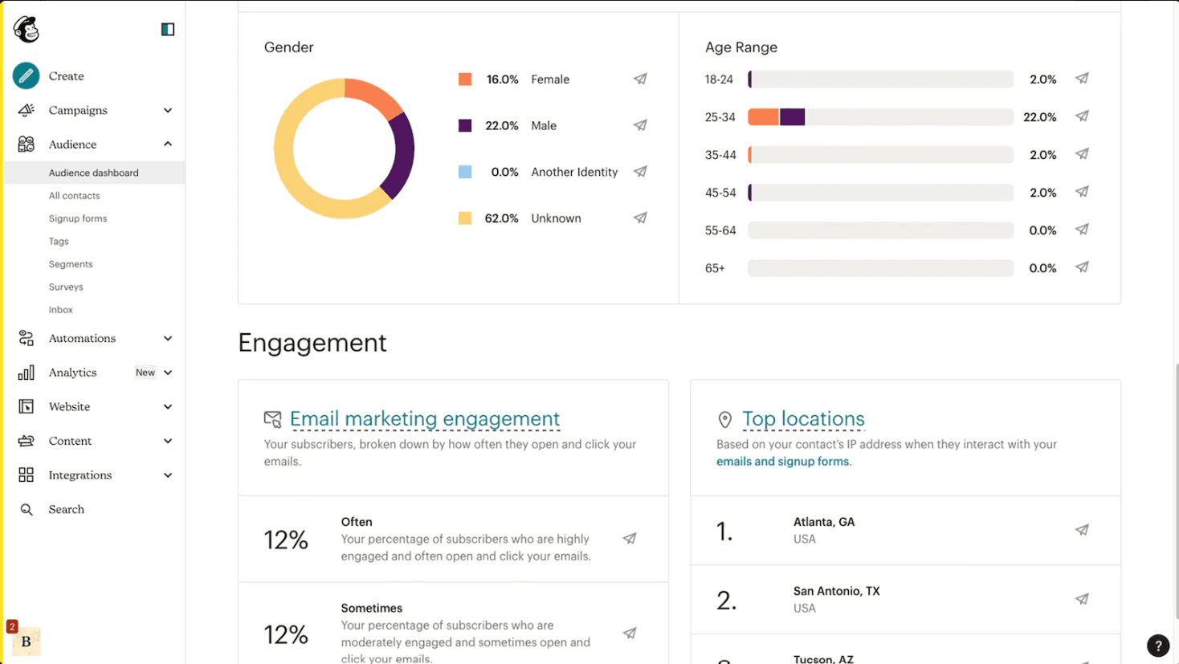Click send icon for 25-34 age range
Image resolution: width=1179 pixels, height=664 pixels.
pos(1082,116)
